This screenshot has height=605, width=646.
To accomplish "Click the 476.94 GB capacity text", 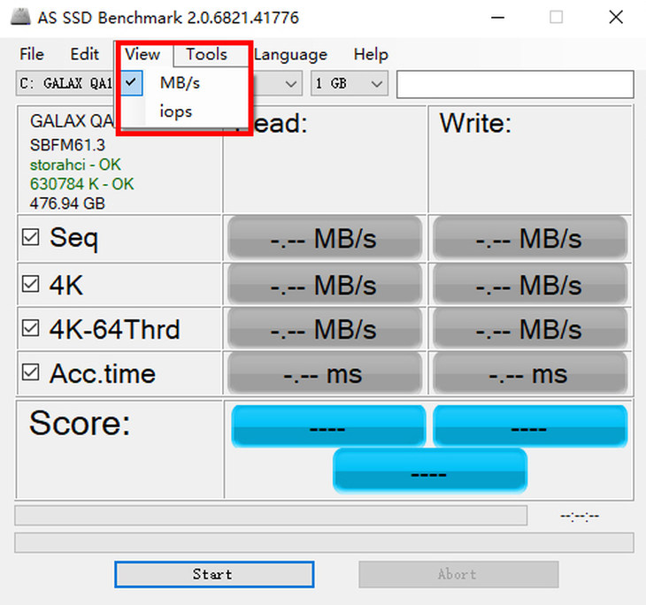I will click(x=67, y=203).
